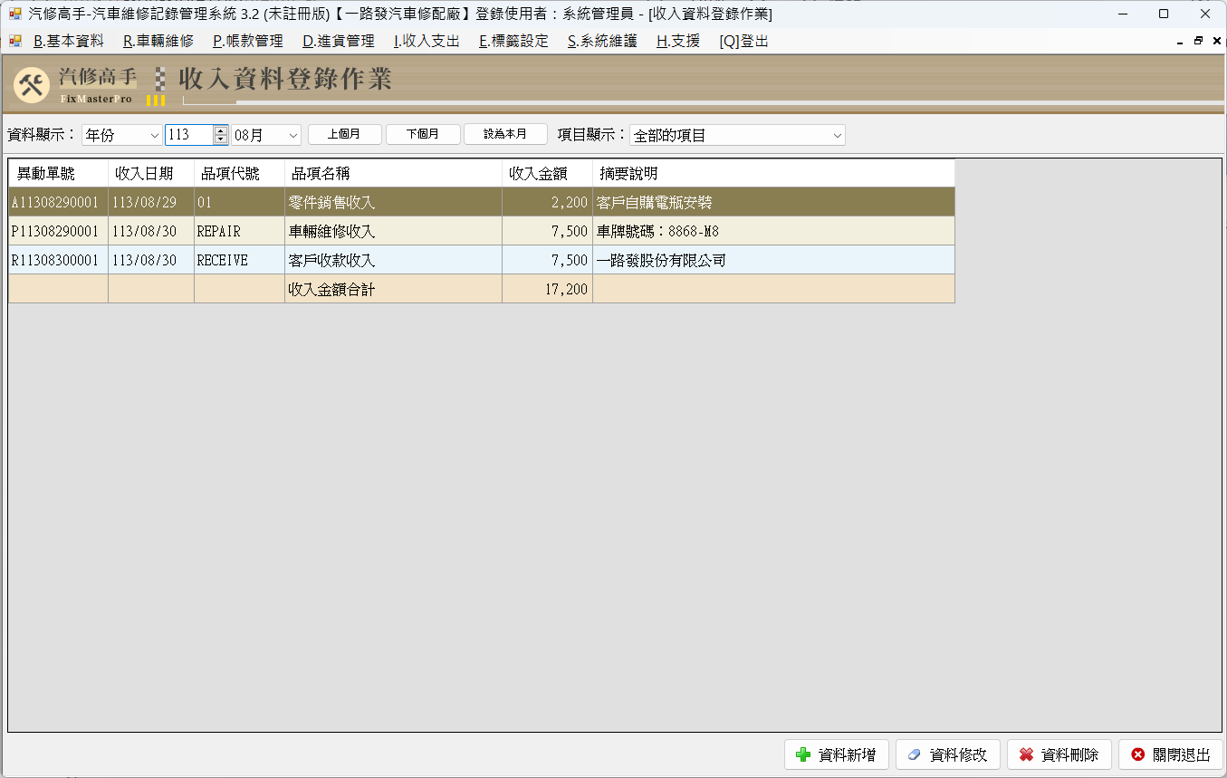Click the 113/08/29 date cell

point(151,202)
